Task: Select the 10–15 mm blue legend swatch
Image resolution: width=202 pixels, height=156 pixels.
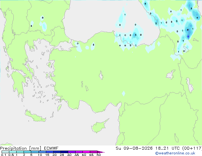Action: pyautogui.click(x=42, y=152)
